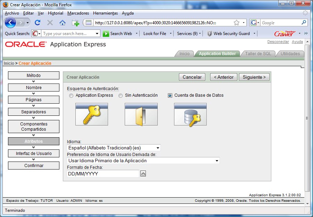313x217 pixels.
Task: Open the Idioma dropdown
Action: tap(114, 148)
